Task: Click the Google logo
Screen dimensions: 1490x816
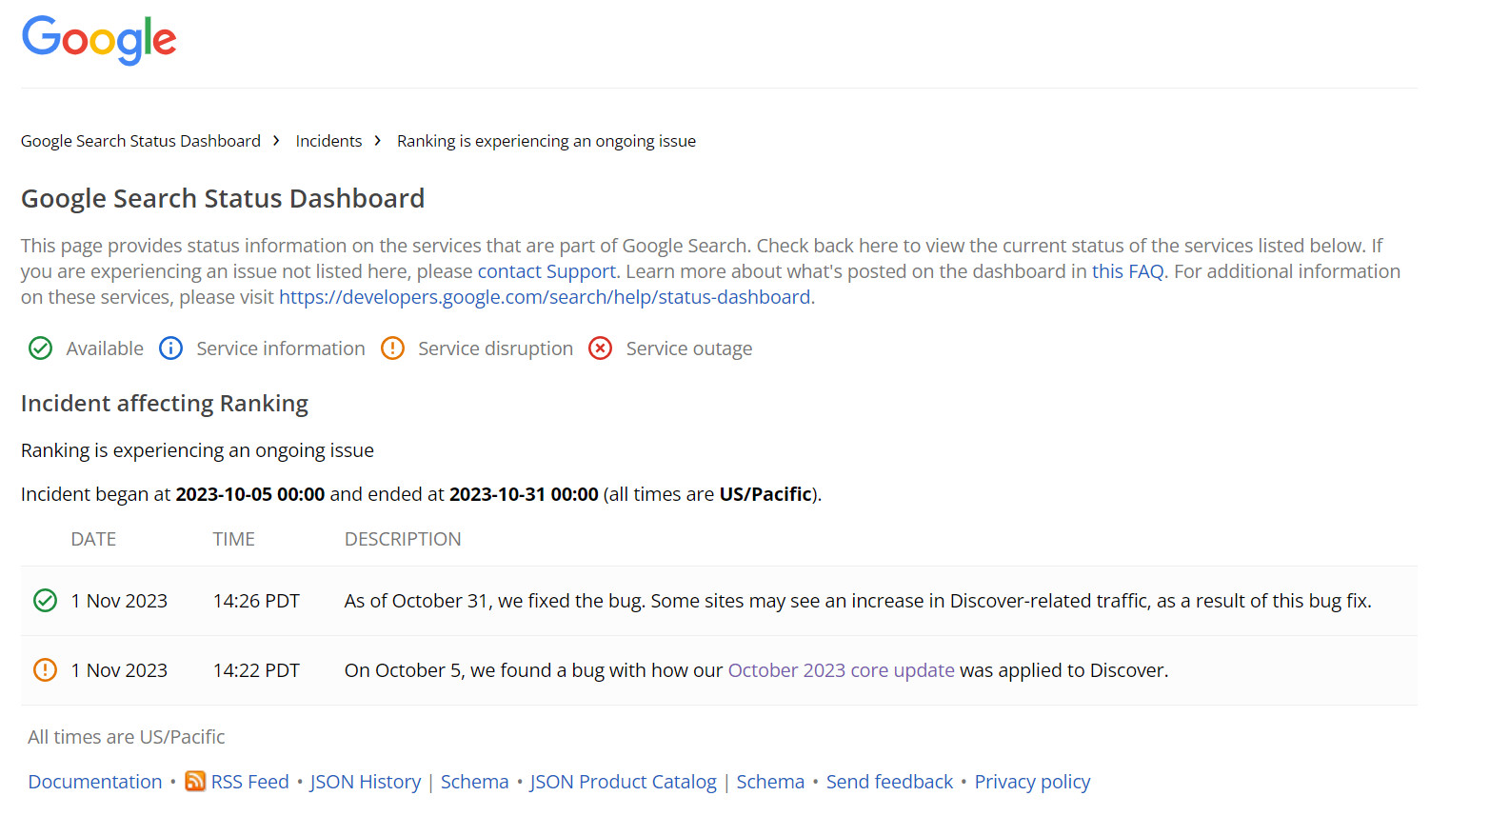Action: 98,40
